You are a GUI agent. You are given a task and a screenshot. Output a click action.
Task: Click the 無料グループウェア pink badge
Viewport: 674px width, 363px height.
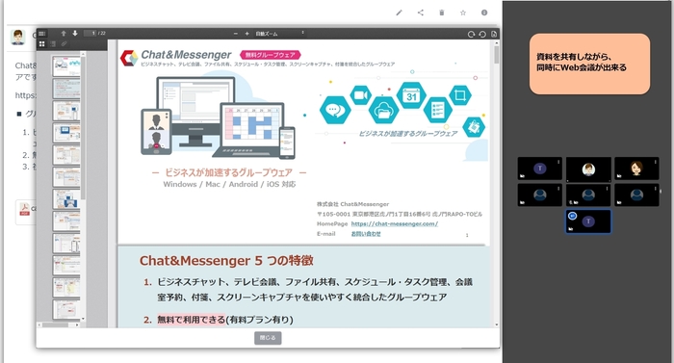click(x=271, y=55)
